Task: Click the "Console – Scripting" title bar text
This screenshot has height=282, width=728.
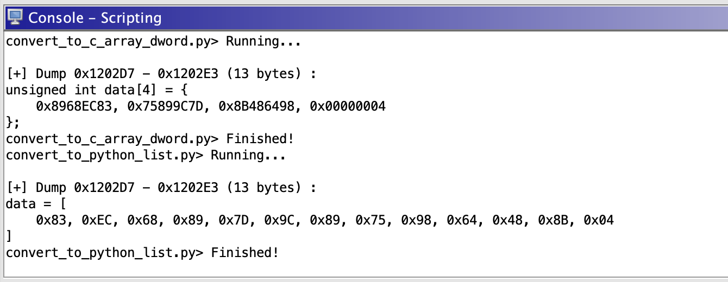Action: point(95,18)
